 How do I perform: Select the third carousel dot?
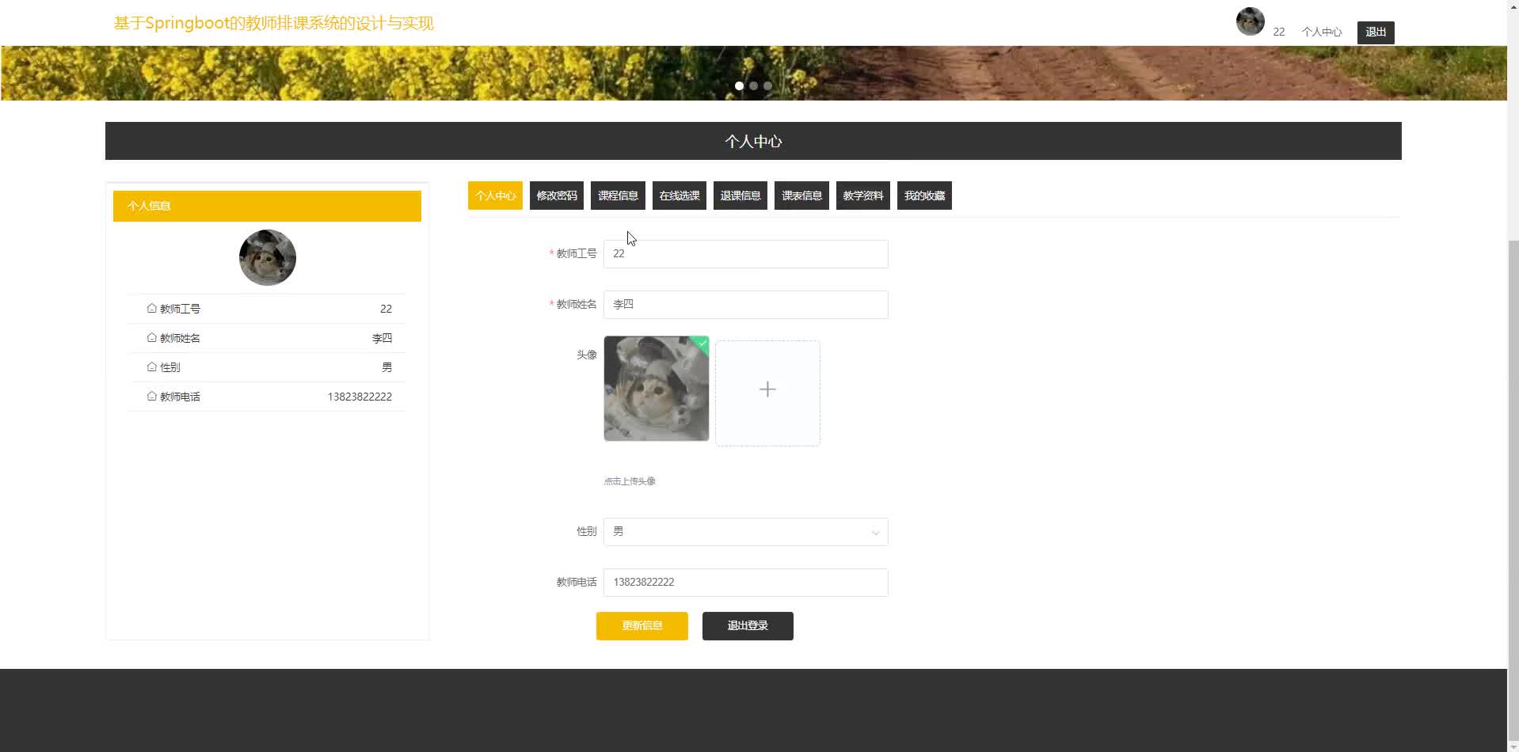pos(767,85)
